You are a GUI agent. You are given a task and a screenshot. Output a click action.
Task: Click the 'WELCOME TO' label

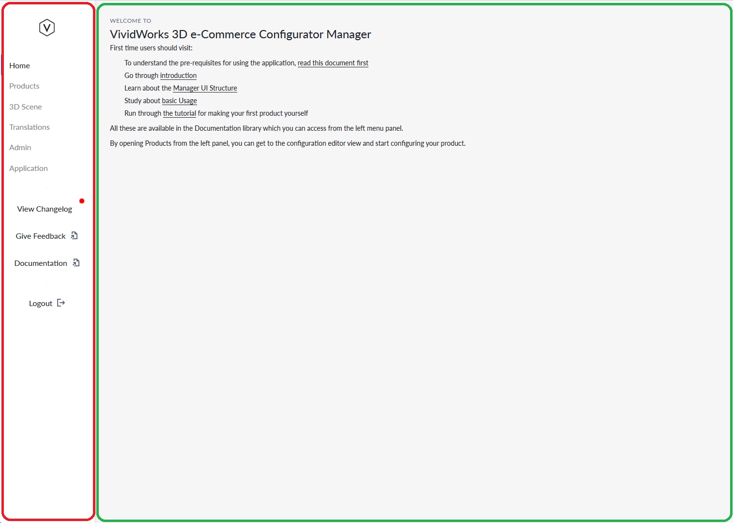pyautogui.click(x=131, y=21)
